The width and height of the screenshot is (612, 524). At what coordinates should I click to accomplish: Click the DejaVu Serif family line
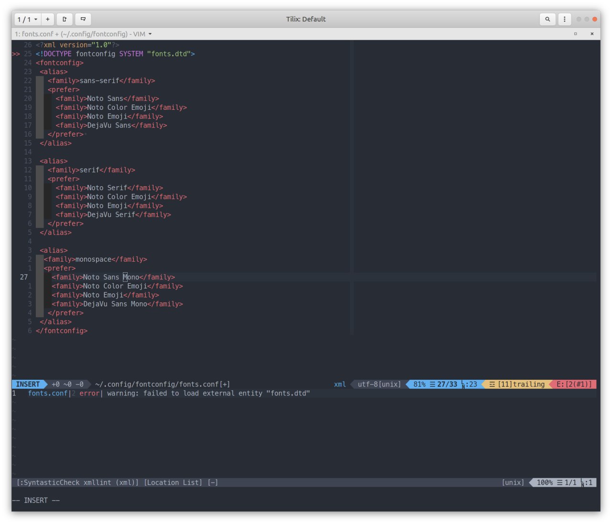coord(113,214)
